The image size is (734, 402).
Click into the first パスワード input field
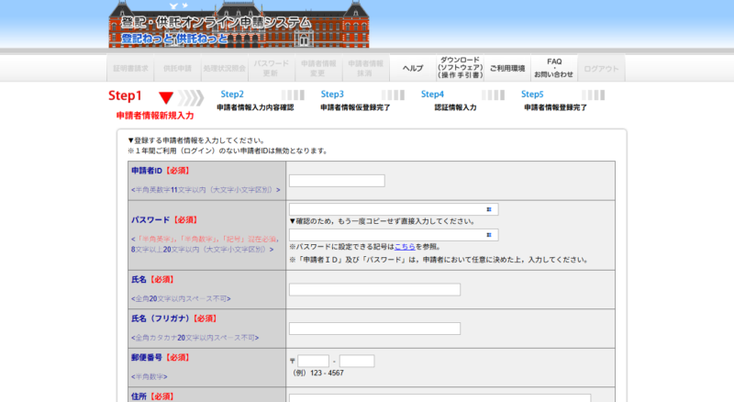[x=387, y=209]
